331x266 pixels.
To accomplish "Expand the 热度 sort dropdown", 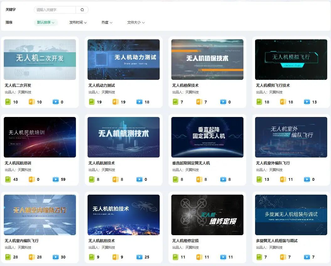I will [107, 23].
